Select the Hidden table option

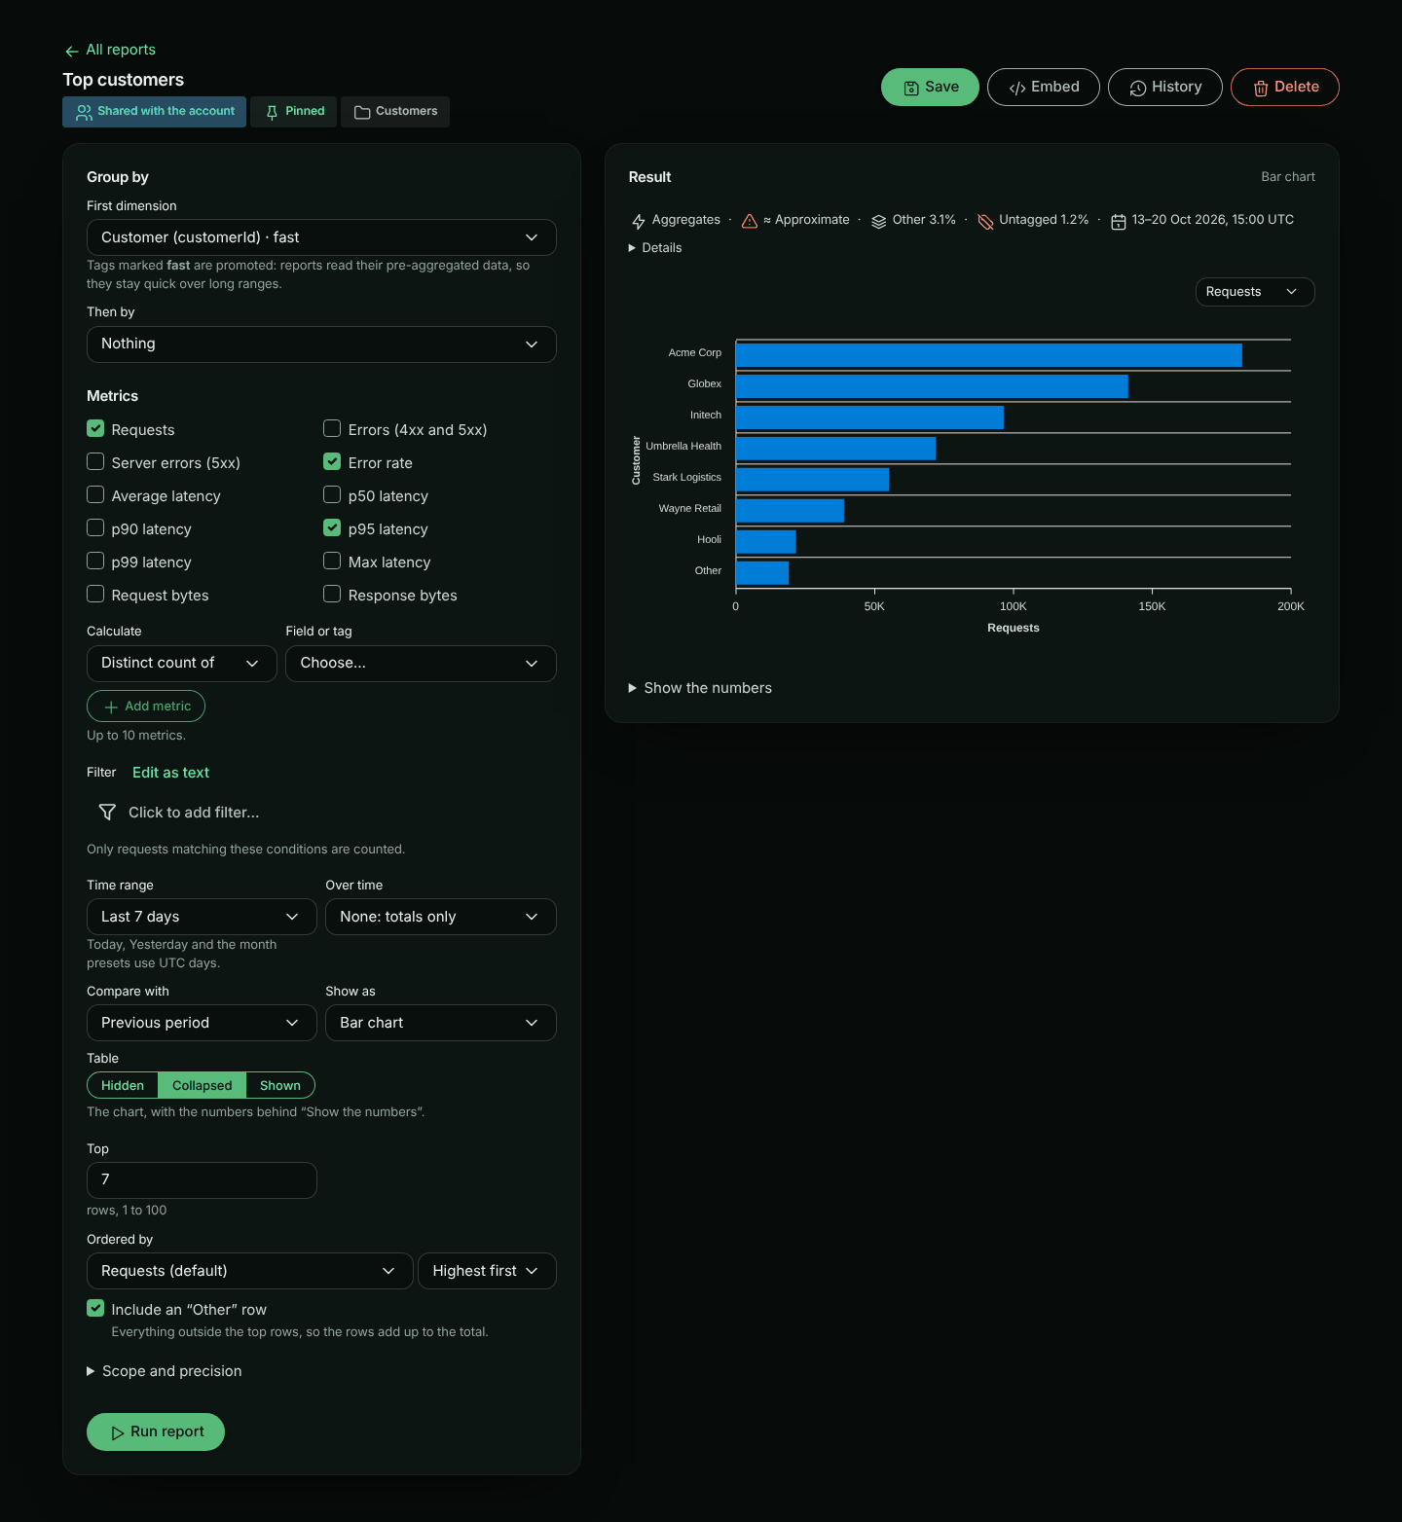(x=123, y=1085)
